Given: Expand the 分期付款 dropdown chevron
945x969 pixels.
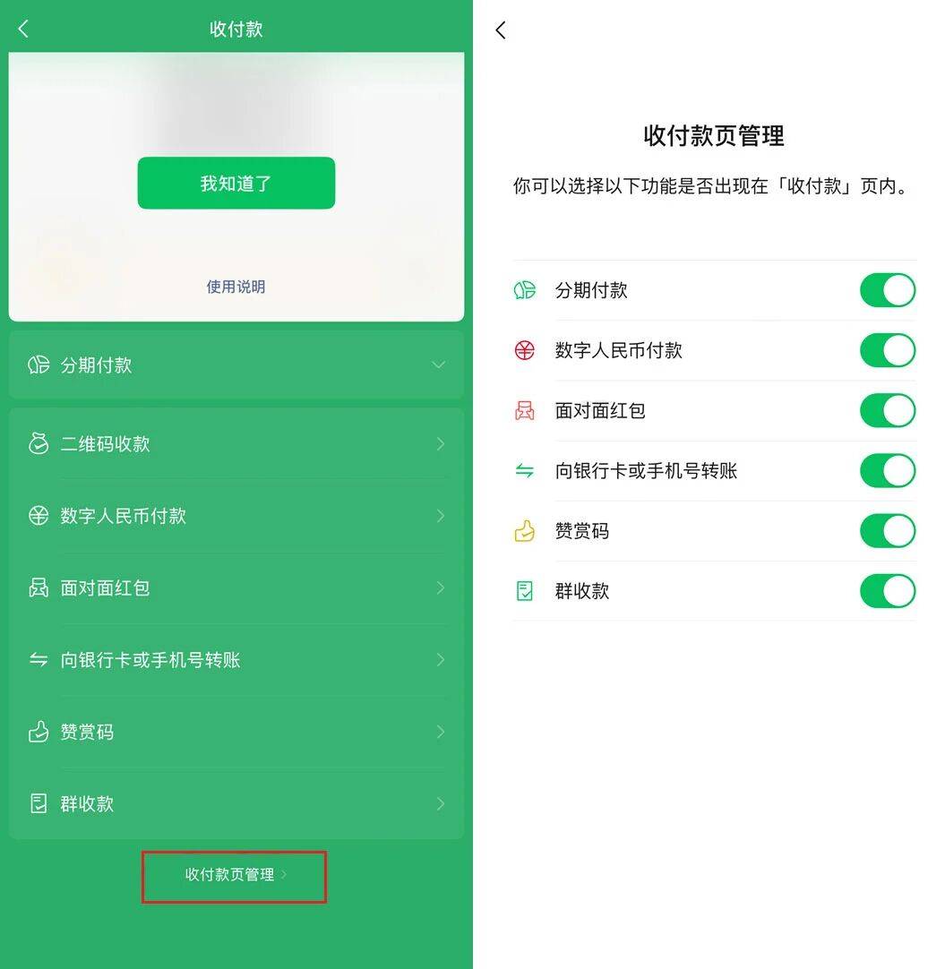Looking at the screenshot, I should pos(438,364).
